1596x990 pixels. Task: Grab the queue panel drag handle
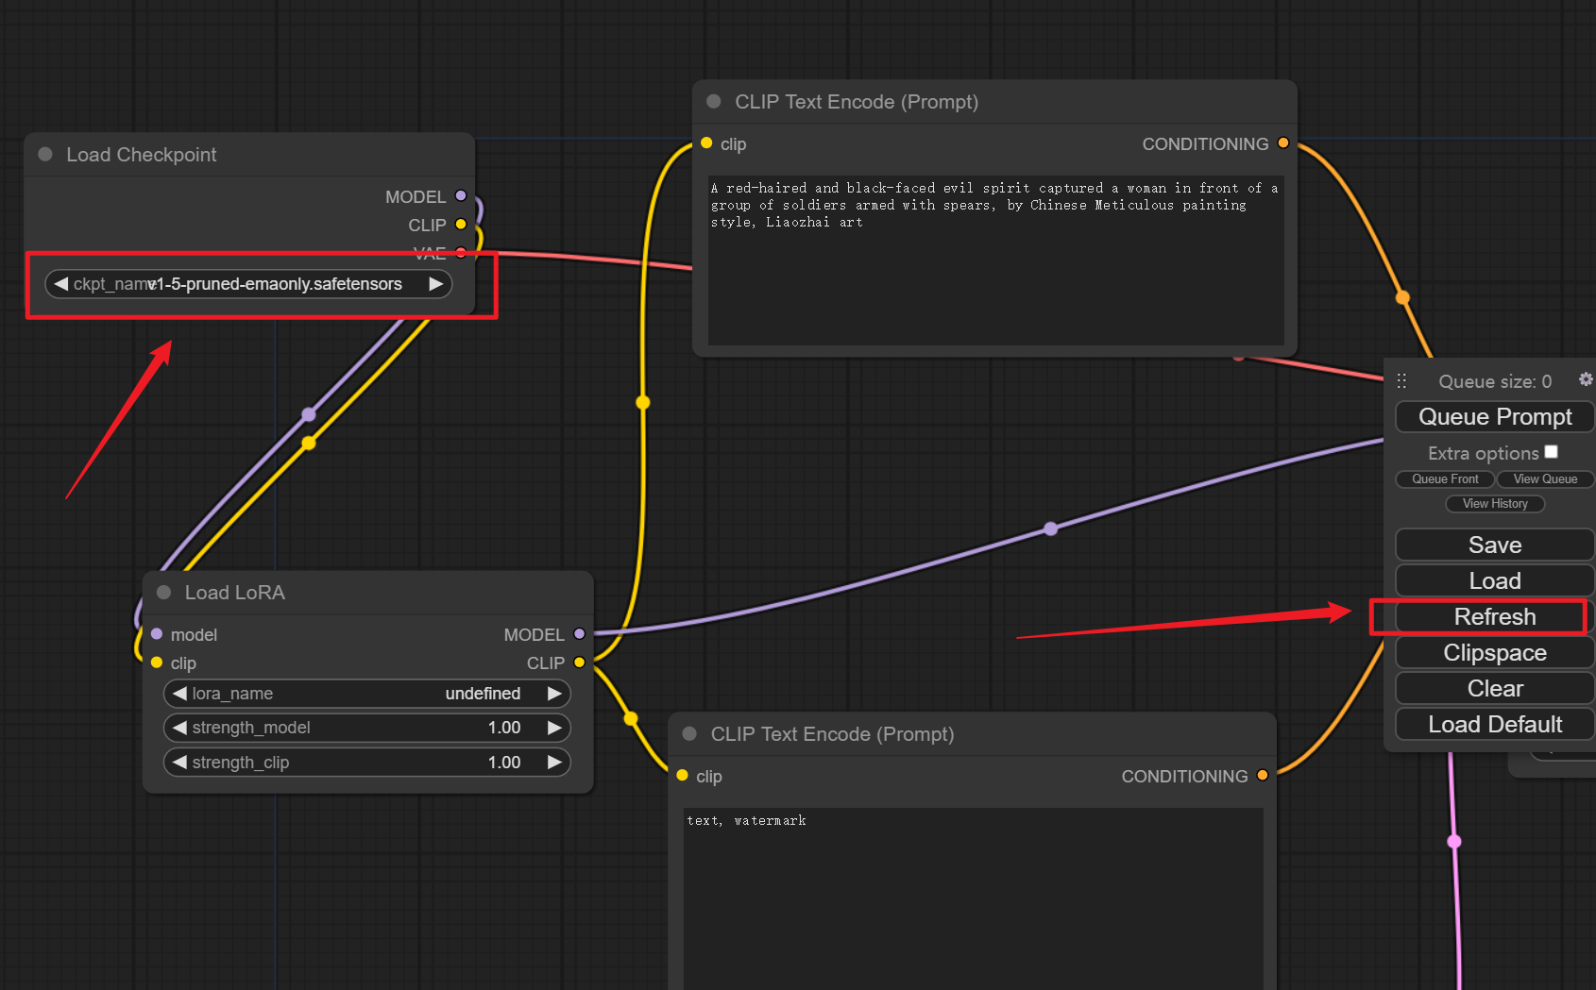[x=1401, y=381]
